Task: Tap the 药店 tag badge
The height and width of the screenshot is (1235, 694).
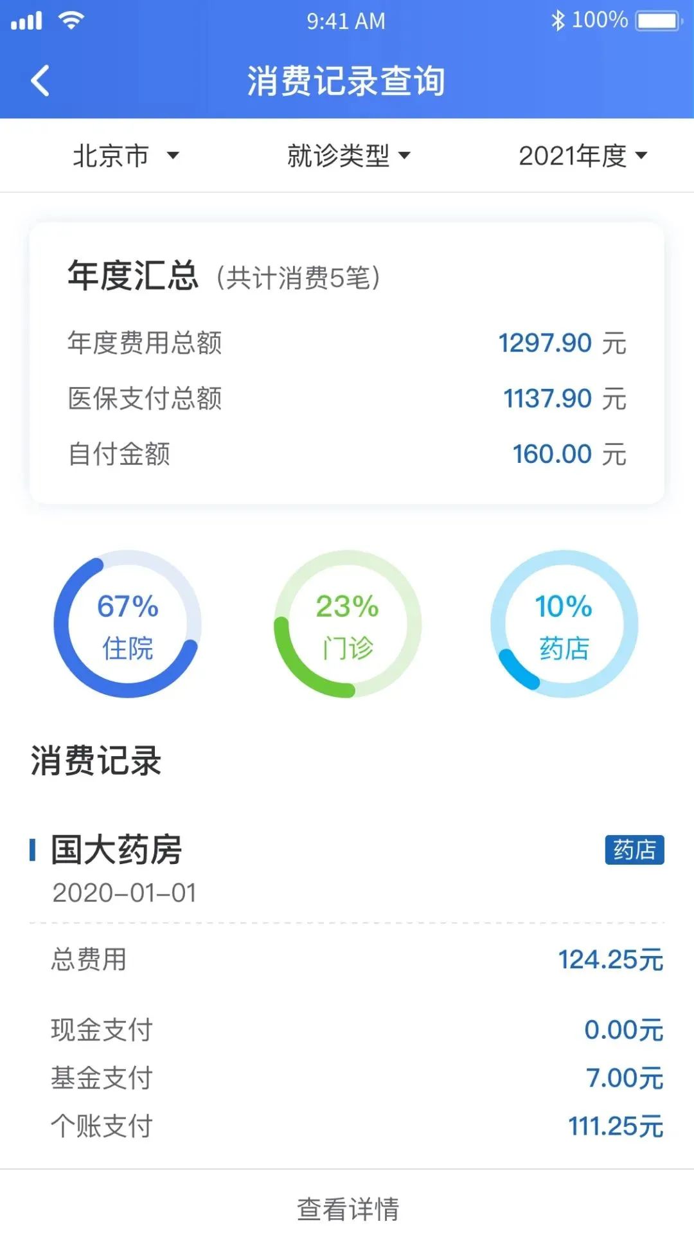Action: 634,850
